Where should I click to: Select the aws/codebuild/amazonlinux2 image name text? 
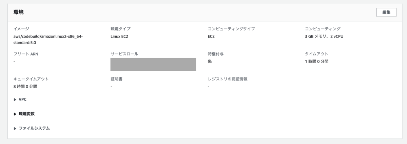(x=48, y=39)
